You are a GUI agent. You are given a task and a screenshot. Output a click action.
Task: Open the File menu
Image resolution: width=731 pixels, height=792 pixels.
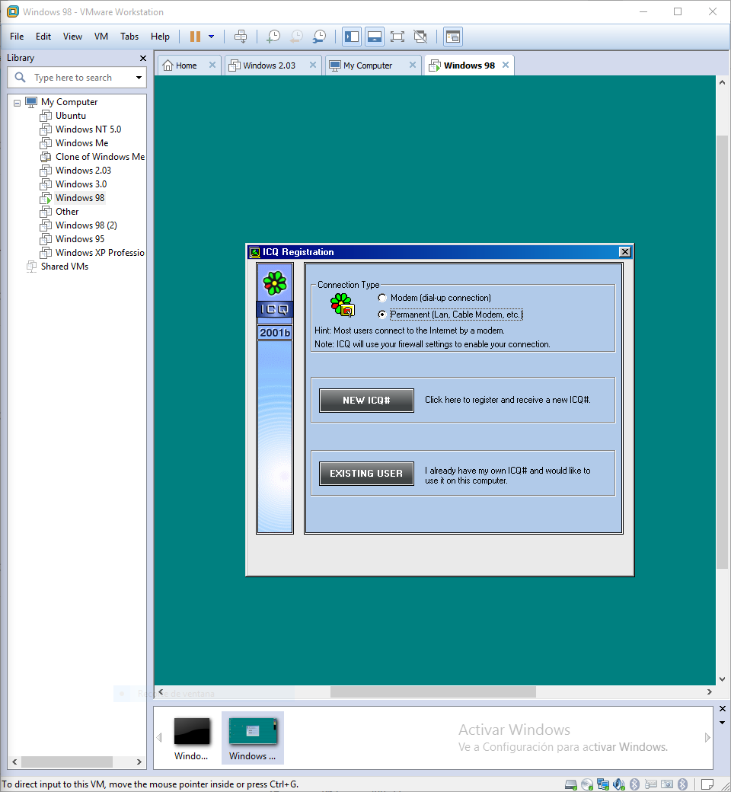17,37
